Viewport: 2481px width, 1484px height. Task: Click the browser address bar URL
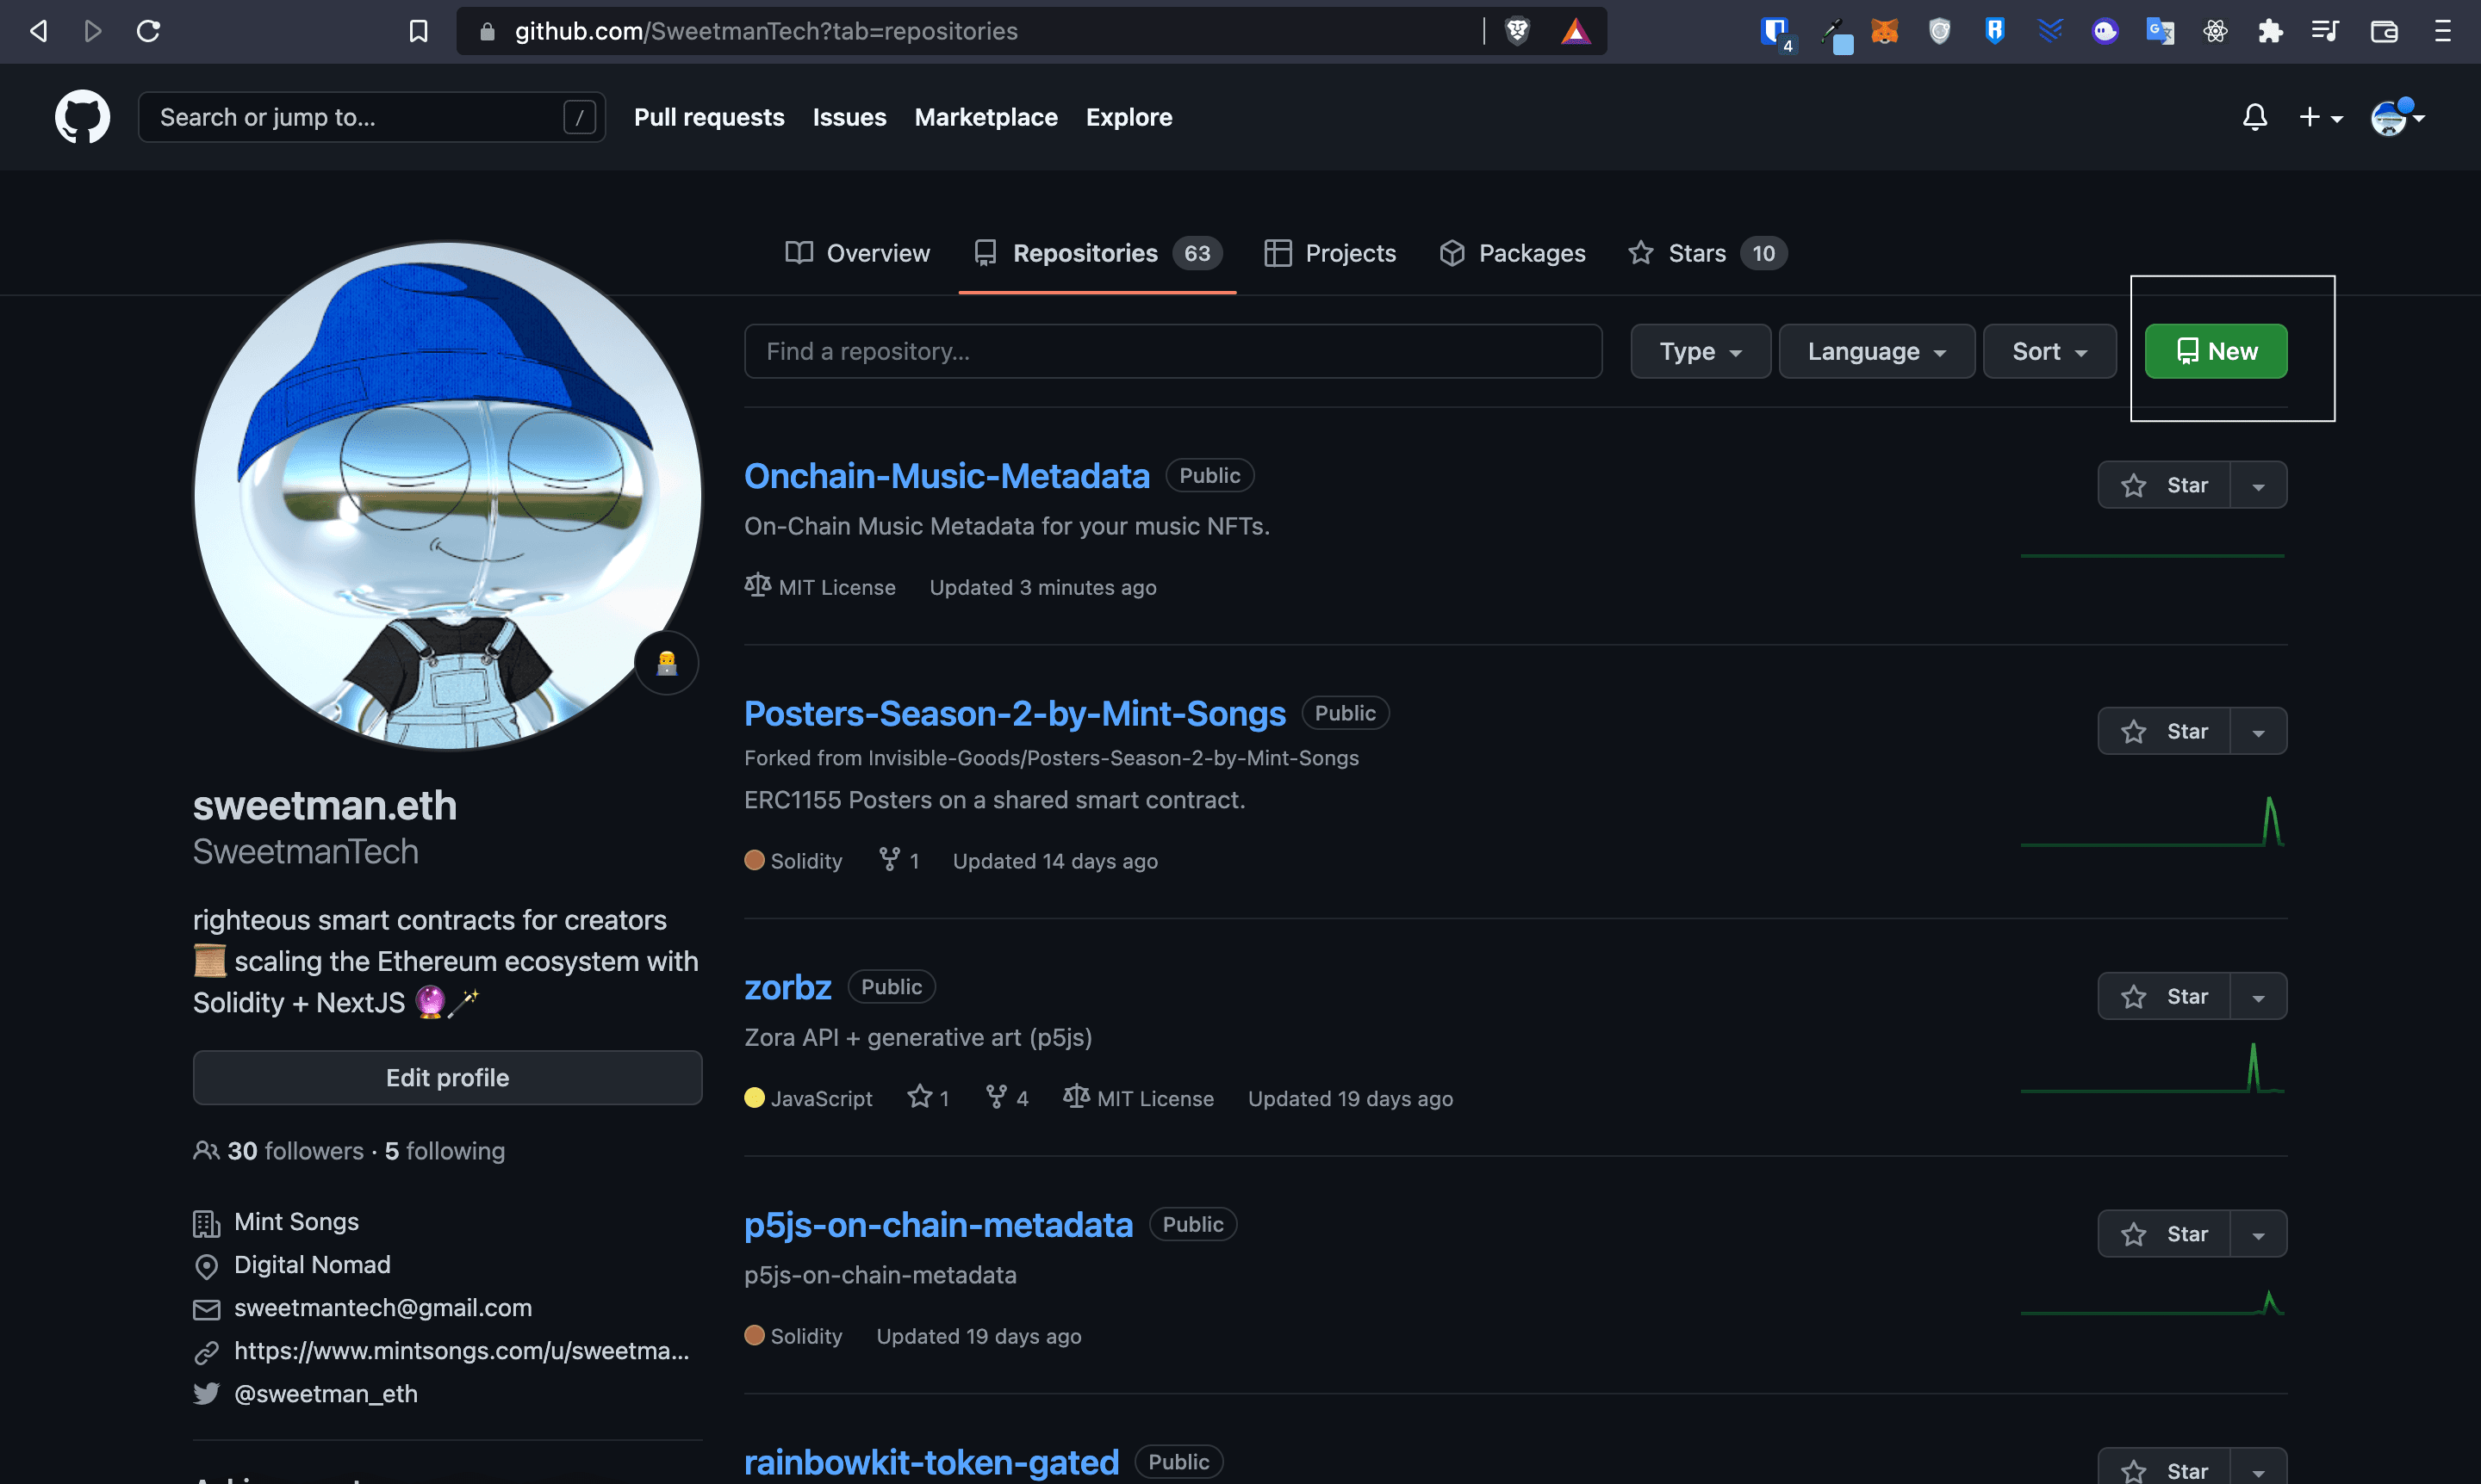pyautogui.click(x=766, y=31)
